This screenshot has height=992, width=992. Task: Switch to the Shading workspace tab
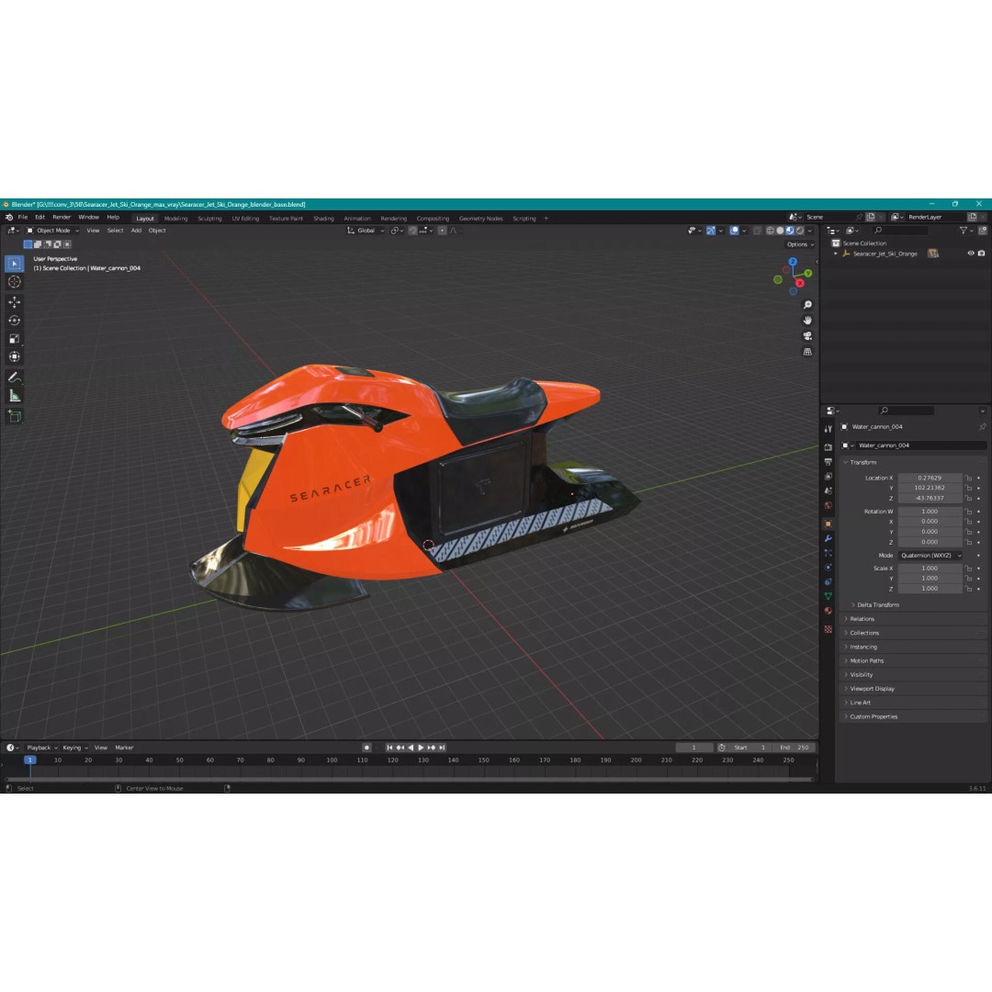[x=323, y=219]
